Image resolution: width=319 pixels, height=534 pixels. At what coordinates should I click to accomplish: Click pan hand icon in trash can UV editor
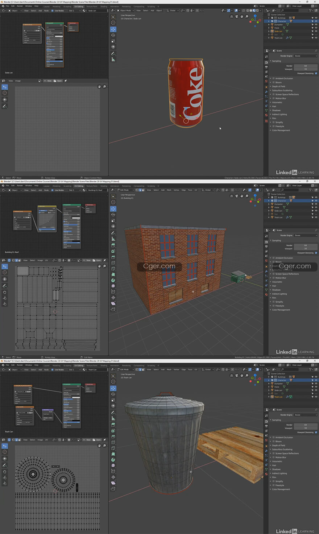pyautogui.click(x=99, y=446)
